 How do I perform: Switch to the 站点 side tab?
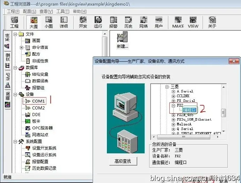7,80
